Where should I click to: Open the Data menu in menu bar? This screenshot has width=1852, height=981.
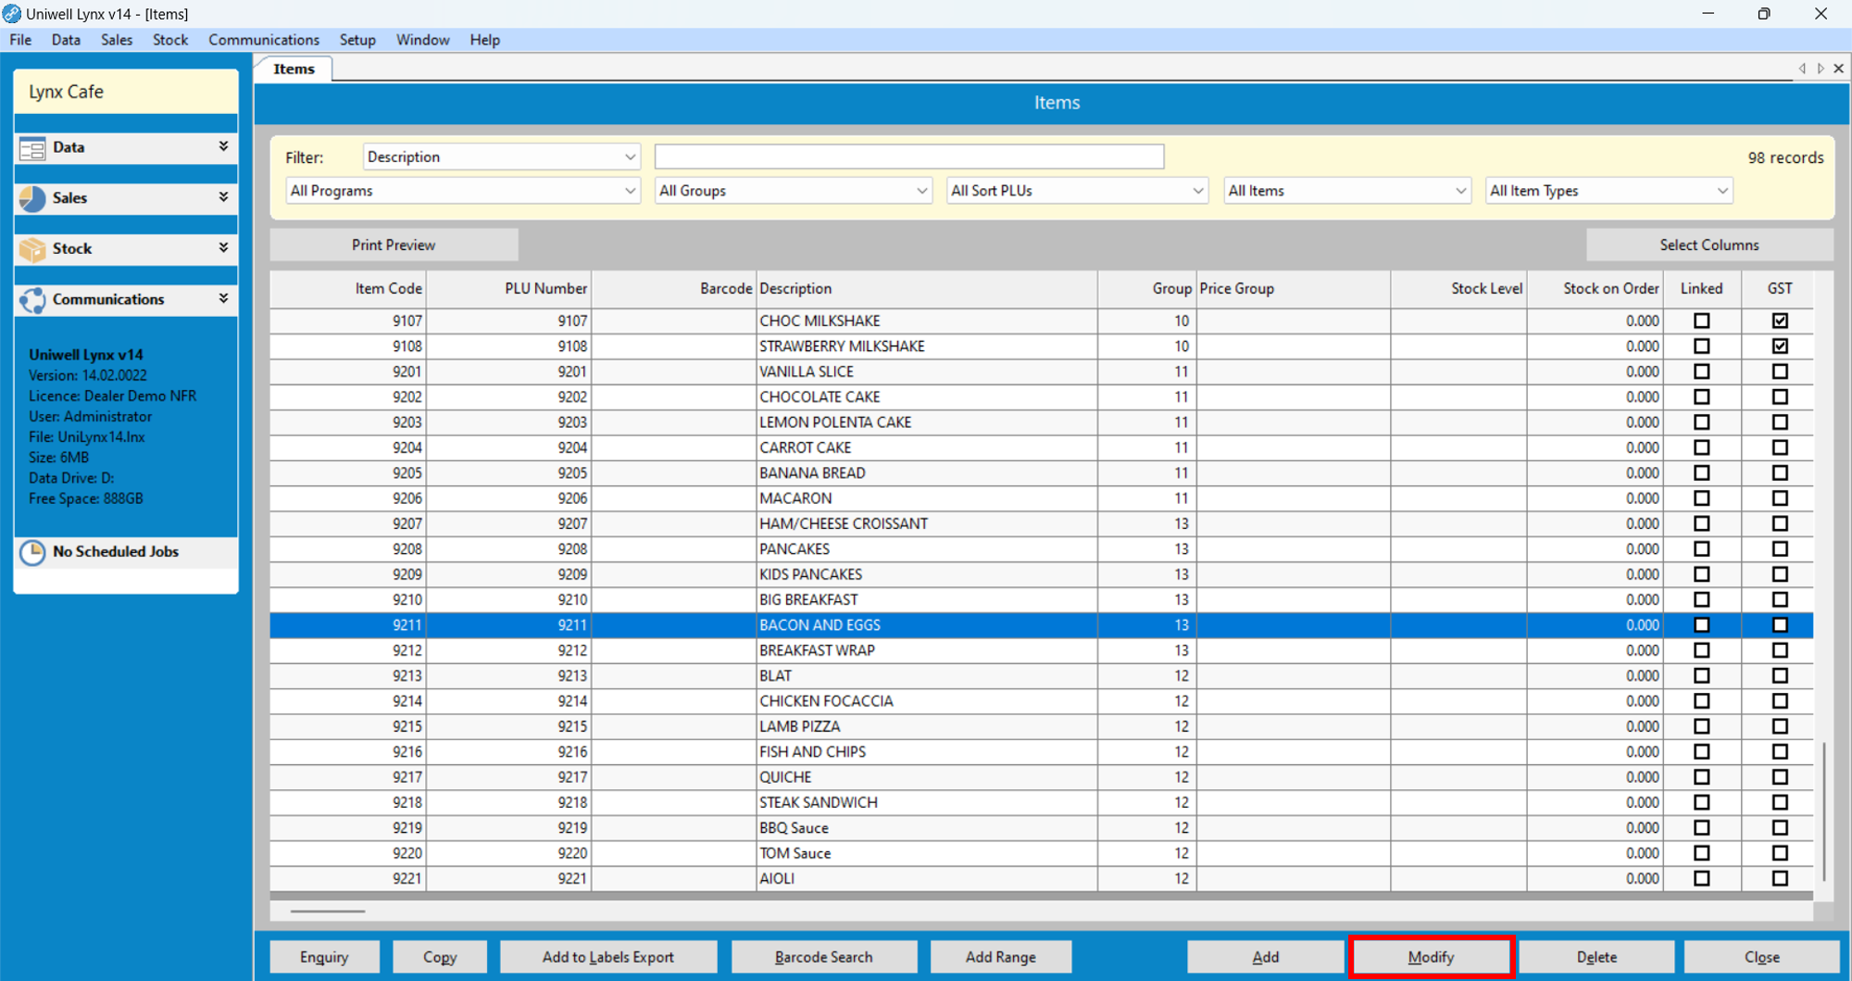[66, 40]
